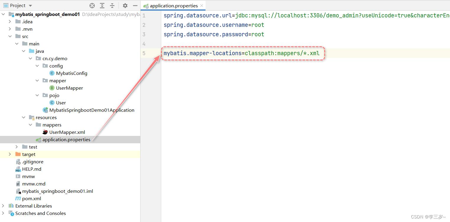Click the Expand All toolbar icon
Image resolution: width=450 pixels, height=222 pixels.
[x=102, y=6]
